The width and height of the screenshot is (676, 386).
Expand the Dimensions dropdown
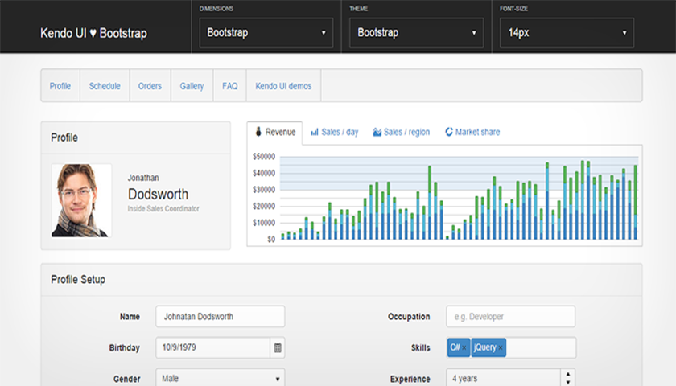(x=266, y=33)
